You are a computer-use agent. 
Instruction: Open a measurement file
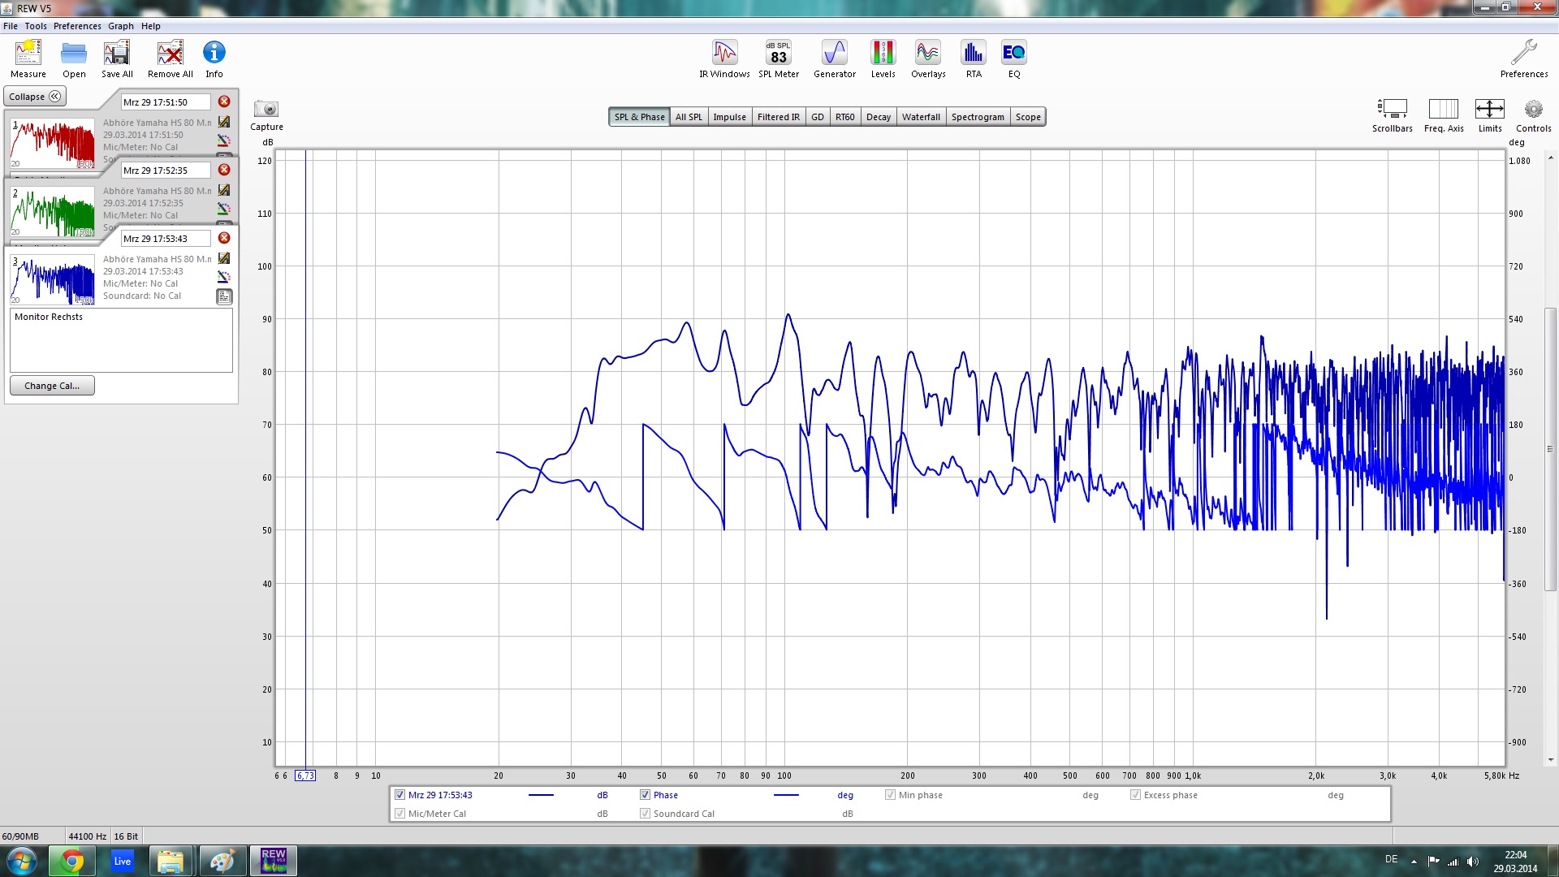click(x=74, y=59)
